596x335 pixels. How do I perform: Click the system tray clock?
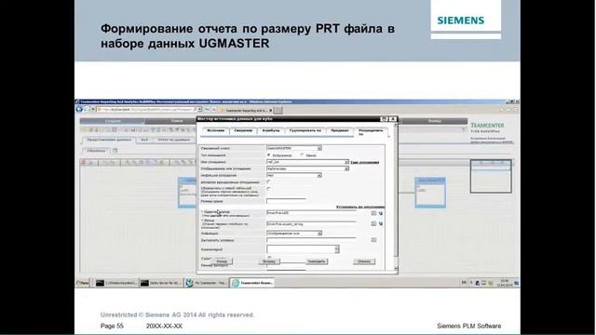pyautogui.click(x=505, y=283)
